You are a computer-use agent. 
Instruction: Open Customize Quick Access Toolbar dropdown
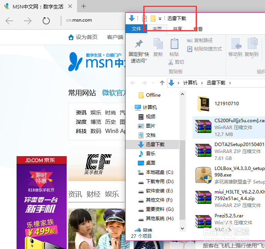160,19
